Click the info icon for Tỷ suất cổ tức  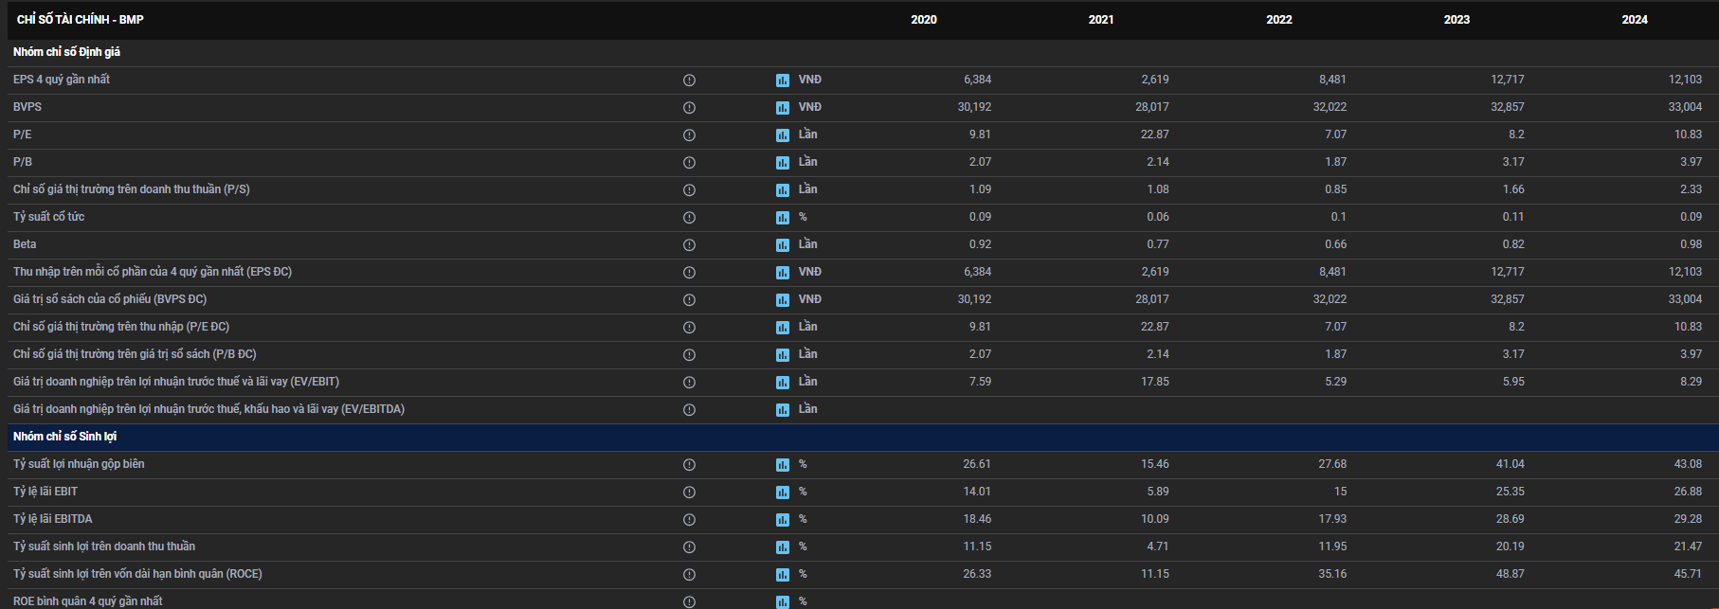pyautogui.click(x=689, y=218)
